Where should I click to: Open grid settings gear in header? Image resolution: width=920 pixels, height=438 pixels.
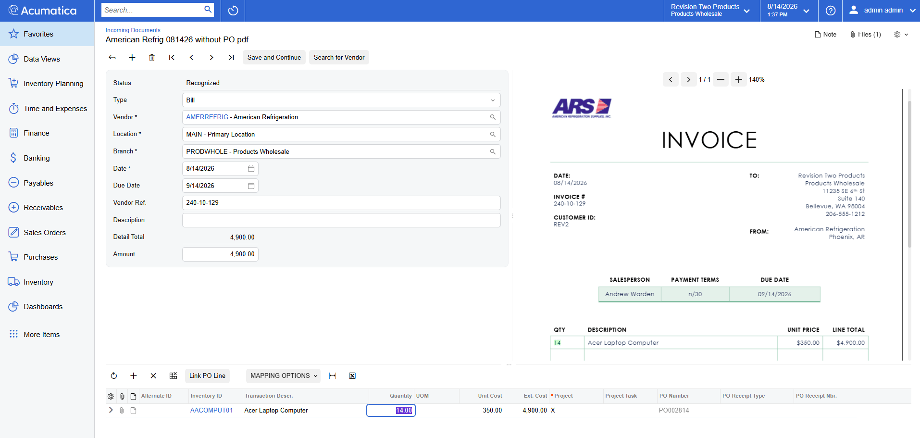(x=111, y=396)
